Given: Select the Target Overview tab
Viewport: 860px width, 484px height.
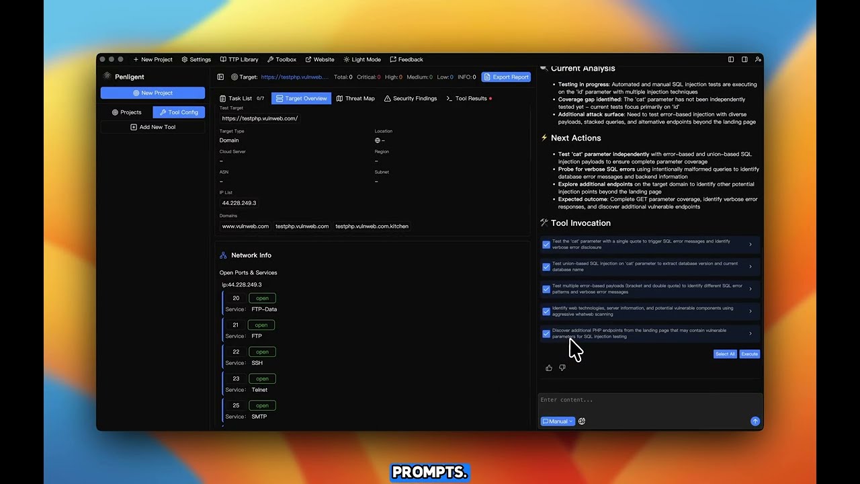Looking at the screenshot, I should 301,98.
